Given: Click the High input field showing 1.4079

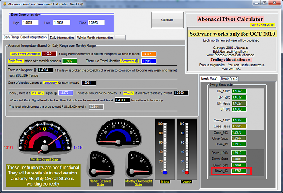Looking at the screenshot, I should coord(30,23).
